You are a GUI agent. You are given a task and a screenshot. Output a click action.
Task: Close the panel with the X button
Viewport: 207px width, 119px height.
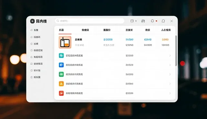point(172,21)
